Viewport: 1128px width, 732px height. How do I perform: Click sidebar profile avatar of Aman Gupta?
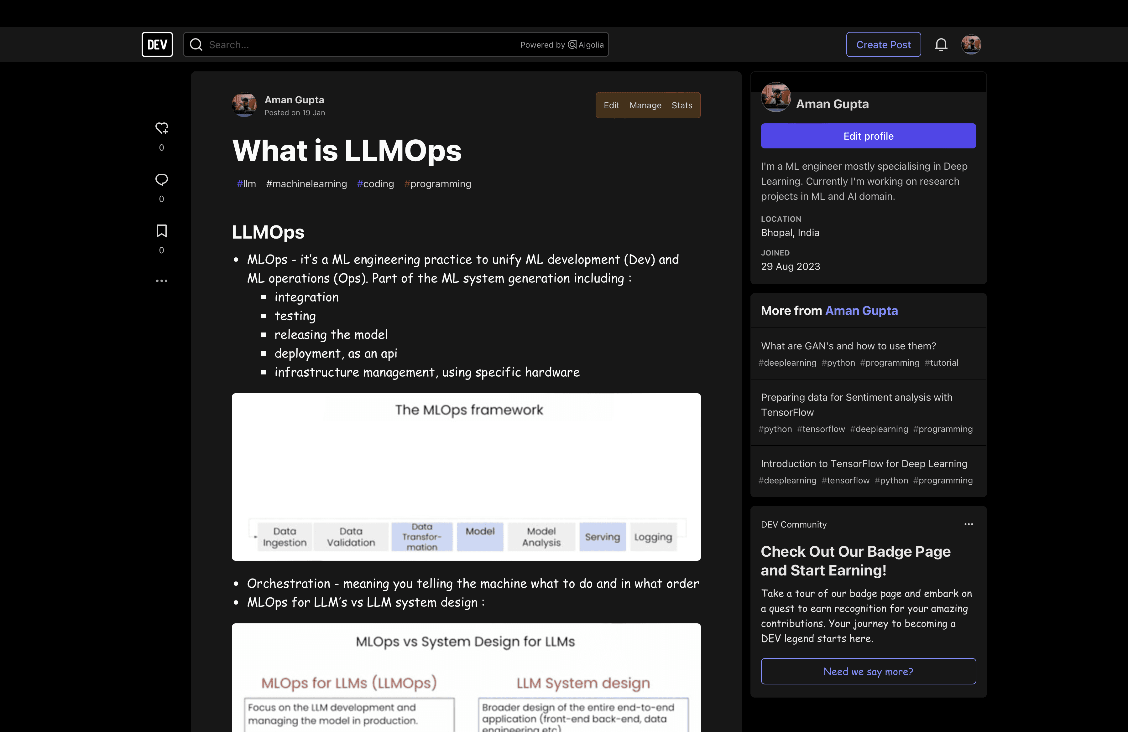pyautogui.click(x=776, y=97)
